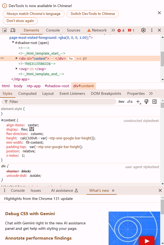Focus the styles Filter input

[59, 102]
